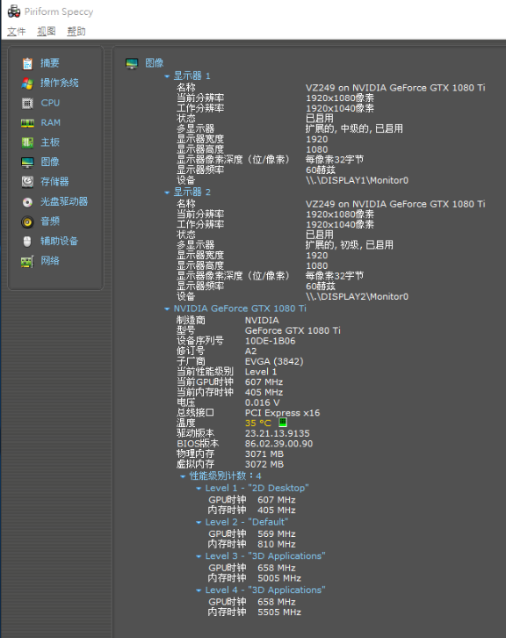Click the Speccy app icon in title bar
506x638 pixels.
coord(14,11)
